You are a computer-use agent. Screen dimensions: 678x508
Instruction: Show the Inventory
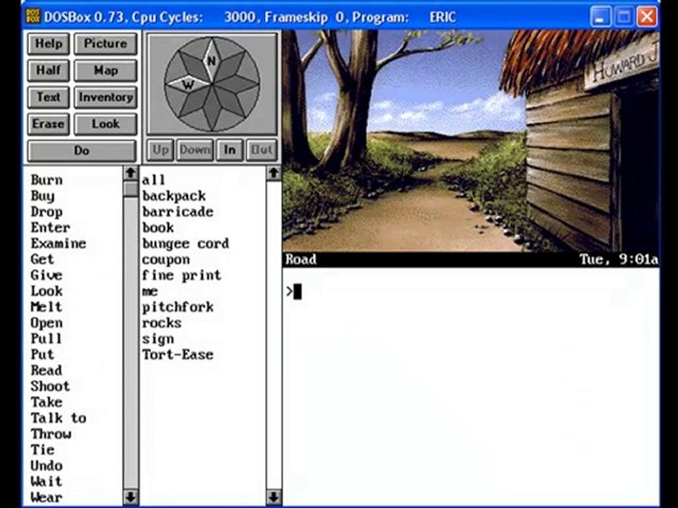coord(105,97)
